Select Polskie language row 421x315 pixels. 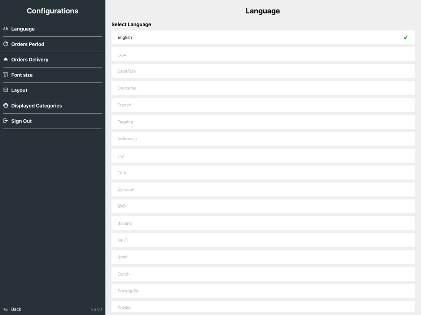pos(263,306)
